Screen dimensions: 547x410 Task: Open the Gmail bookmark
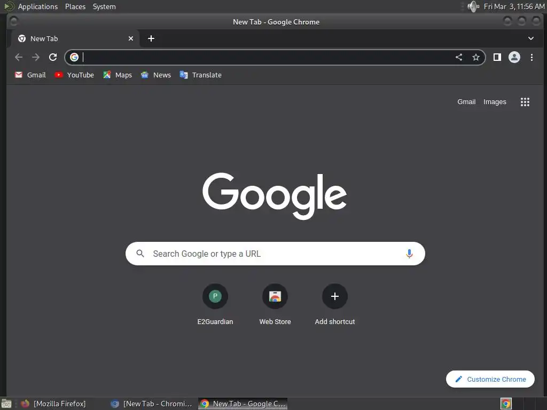[x=30, y=75]
